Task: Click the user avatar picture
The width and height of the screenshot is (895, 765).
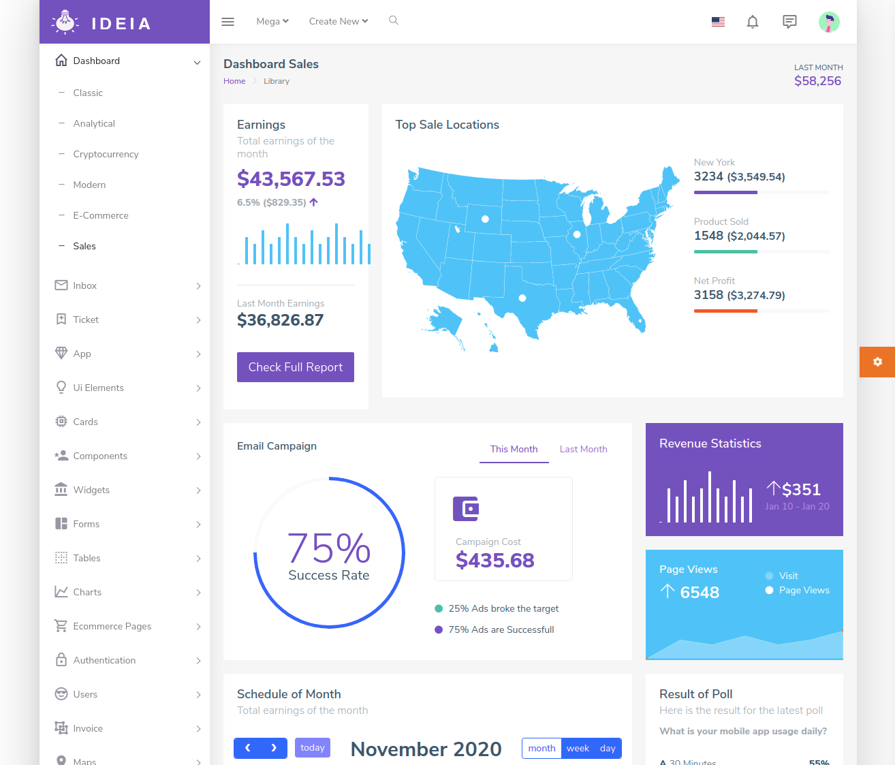Action: click(828, 22)
